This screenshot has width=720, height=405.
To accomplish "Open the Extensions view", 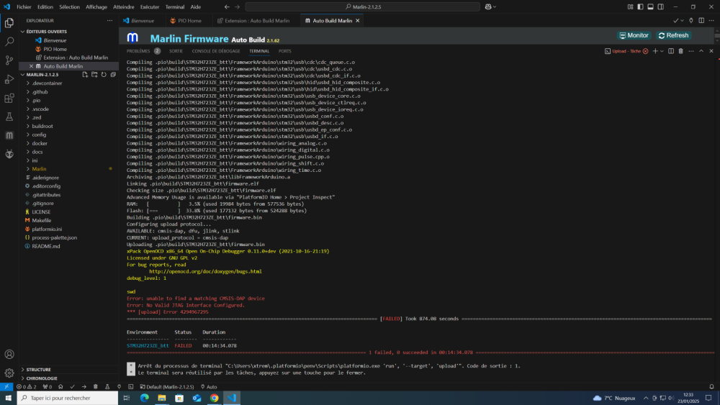I will 9,98.
